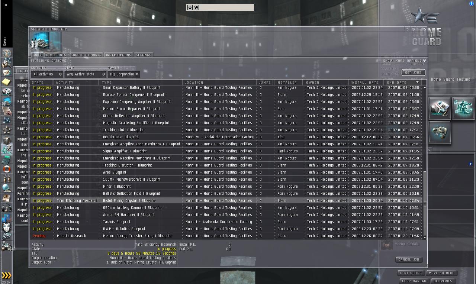Open the character sheet Vitruvian man sidebar icon
This screenshot has height=284, width=476.
7,53
